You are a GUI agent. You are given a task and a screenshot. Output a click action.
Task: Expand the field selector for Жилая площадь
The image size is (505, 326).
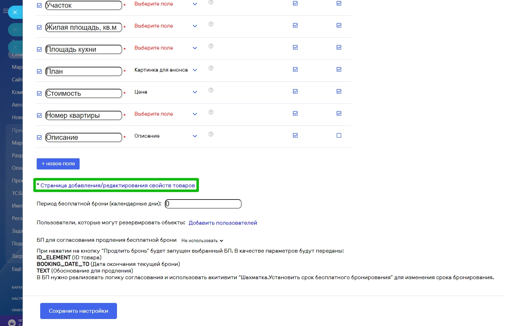click(x=166, y=26)
